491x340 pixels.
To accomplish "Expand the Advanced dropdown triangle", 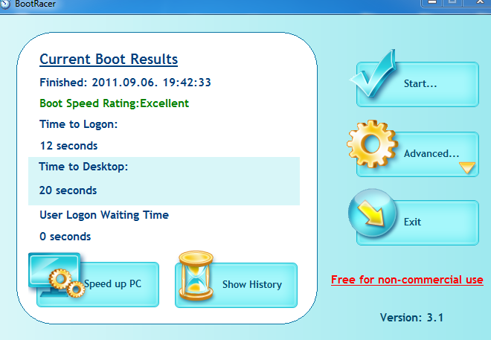I will coord(467,167).
